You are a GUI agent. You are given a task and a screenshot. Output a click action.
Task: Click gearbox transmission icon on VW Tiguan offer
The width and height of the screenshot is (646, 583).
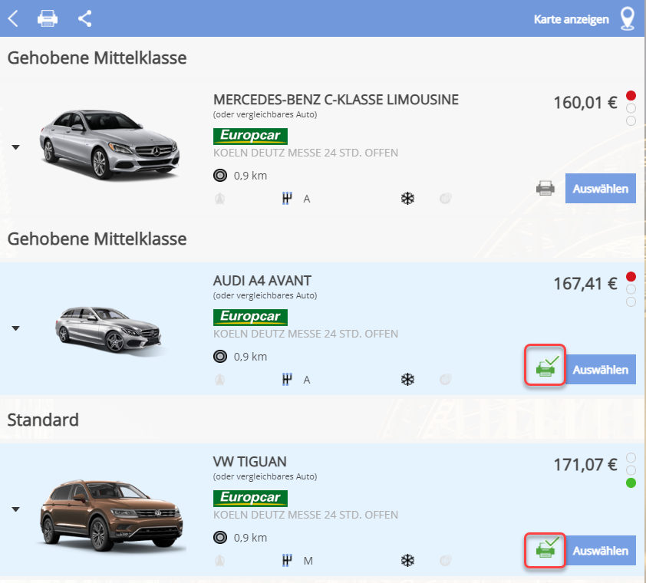tap(287, 560)
